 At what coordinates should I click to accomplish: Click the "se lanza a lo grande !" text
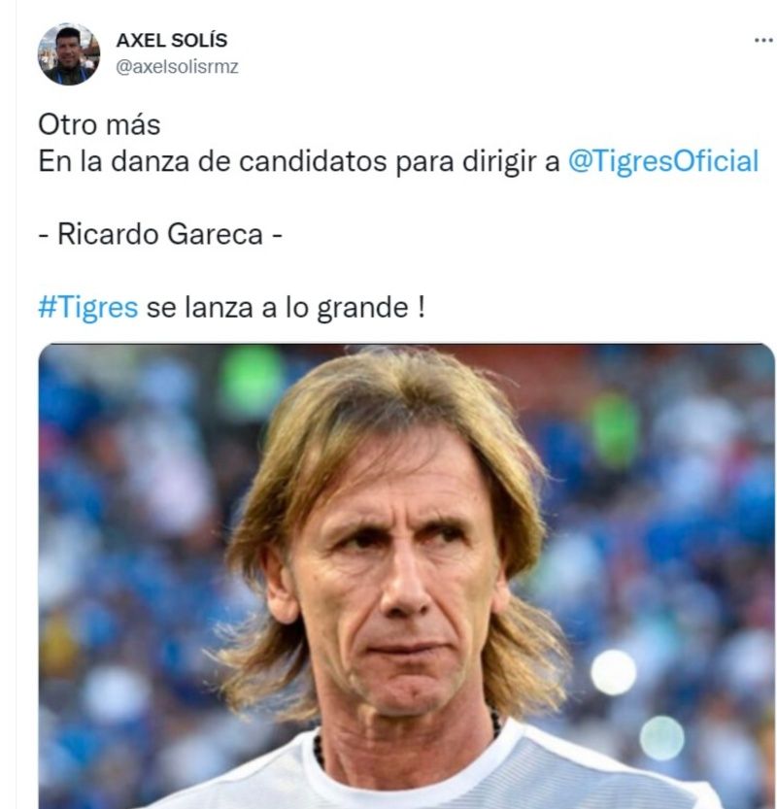click(286, 308)
